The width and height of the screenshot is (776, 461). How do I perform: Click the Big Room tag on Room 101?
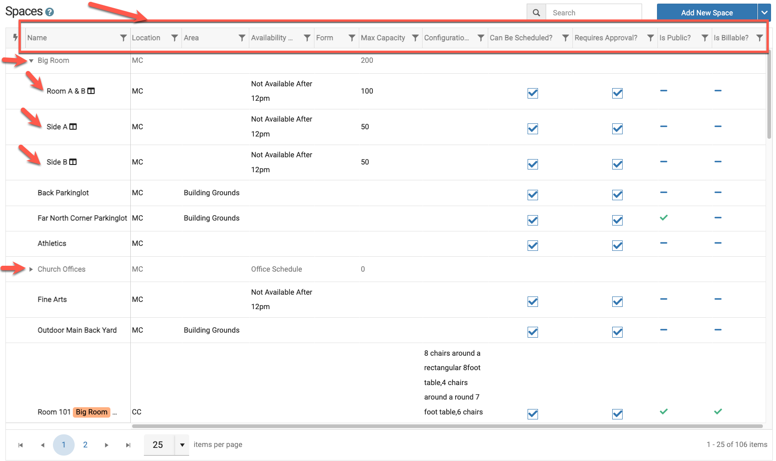click(x=92, y=412)
